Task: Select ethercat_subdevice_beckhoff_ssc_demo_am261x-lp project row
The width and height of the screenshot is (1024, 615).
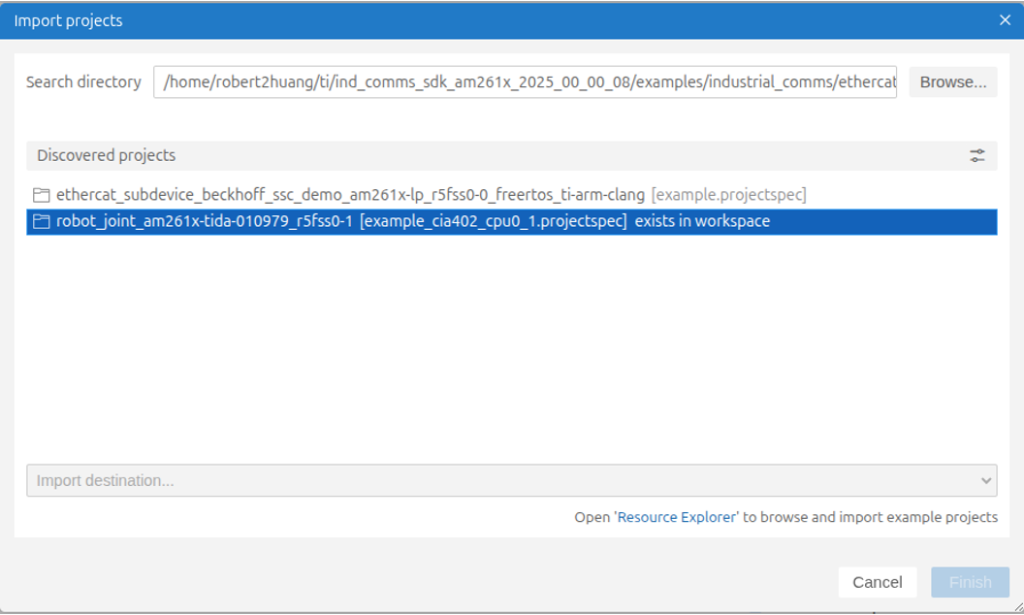Action: click(511, 195)
